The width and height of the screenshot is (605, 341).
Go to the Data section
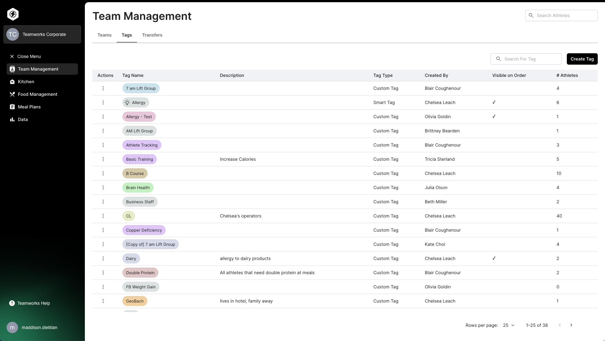coord(22,119)
